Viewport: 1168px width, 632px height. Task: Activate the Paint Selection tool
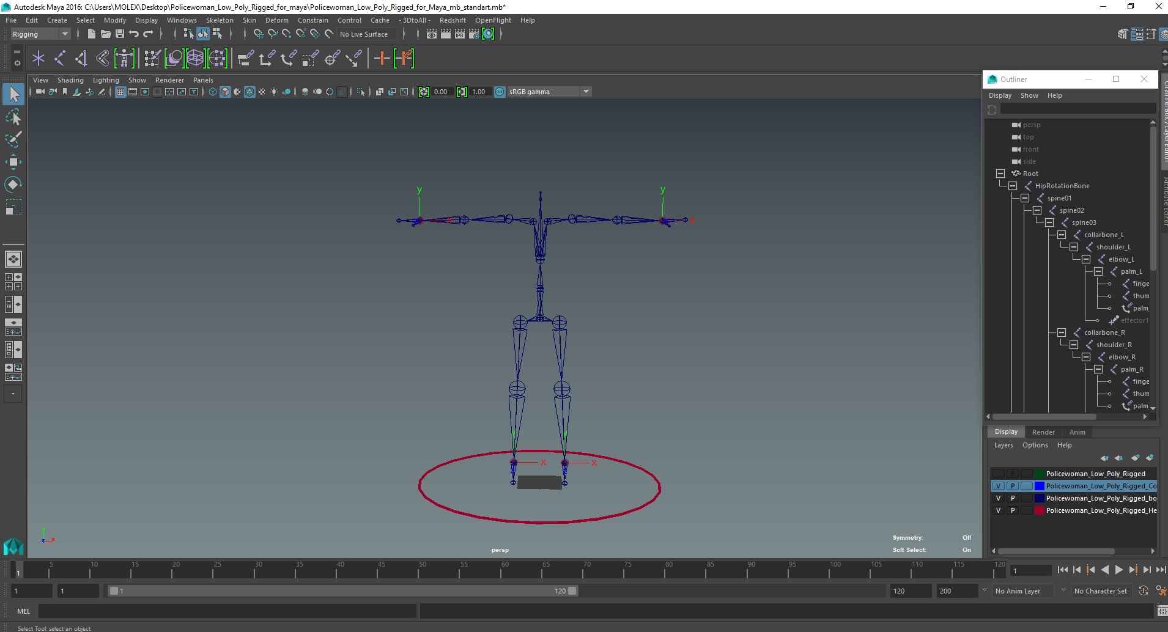coord(13,139)
